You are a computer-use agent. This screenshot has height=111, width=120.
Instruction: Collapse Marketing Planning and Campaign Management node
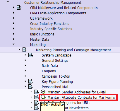(19, 49)
